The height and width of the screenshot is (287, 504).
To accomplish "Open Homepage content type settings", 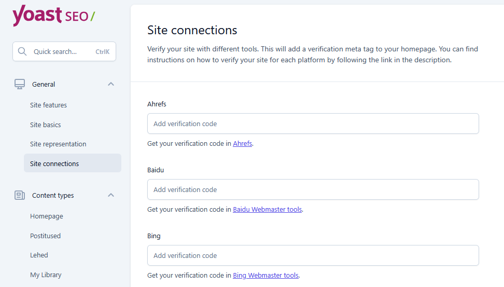I will 46,216.
